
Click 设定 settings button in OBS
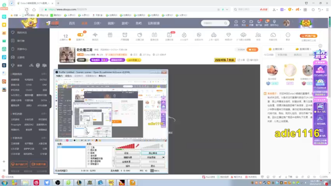(127, 153)
